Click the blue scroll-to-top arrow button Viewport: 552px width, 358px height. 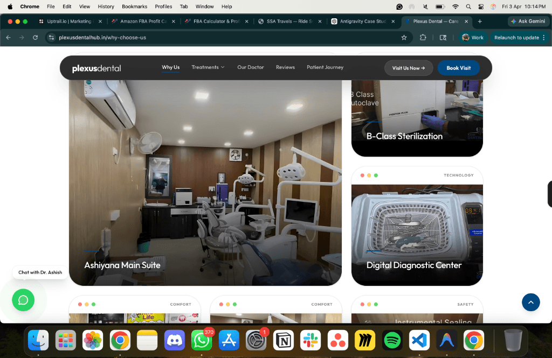point(530,302)
